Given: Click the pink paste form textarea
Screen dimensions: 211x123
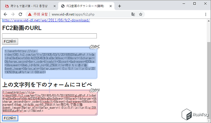Looking at the screenshot, I should 50,102.
